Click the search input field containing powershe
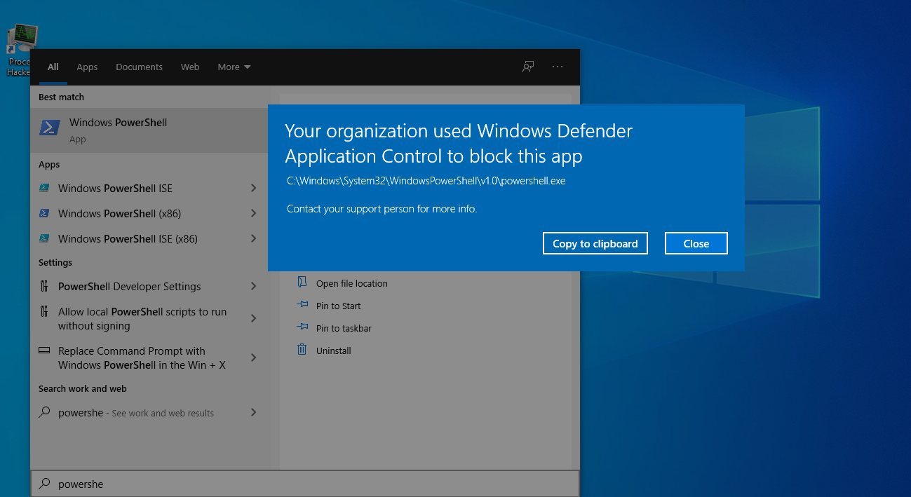911x497 pixels. tap(305, 484)
